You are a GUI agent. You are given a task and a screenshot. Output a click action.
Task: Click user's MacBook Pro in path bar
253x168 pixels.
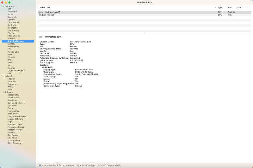[x=52, y=165]
